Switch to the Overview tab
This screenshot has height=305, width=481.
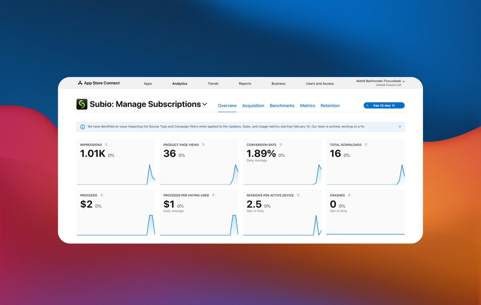(x=227, y=106)
